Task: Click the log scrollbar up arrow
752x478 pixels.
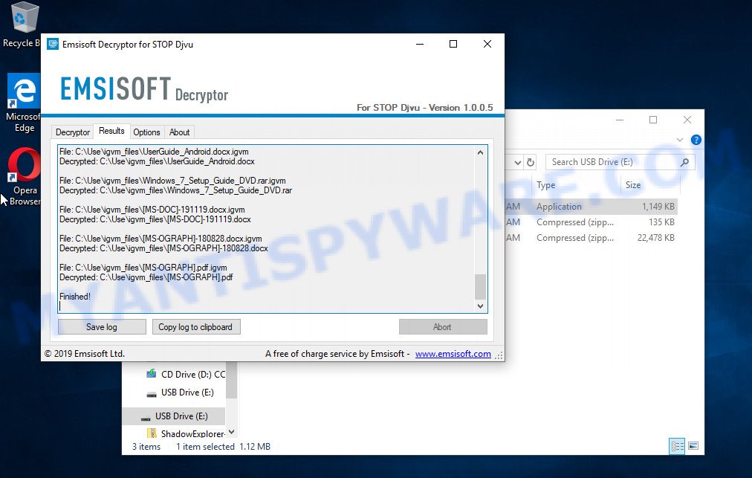Action: [480, 152]
